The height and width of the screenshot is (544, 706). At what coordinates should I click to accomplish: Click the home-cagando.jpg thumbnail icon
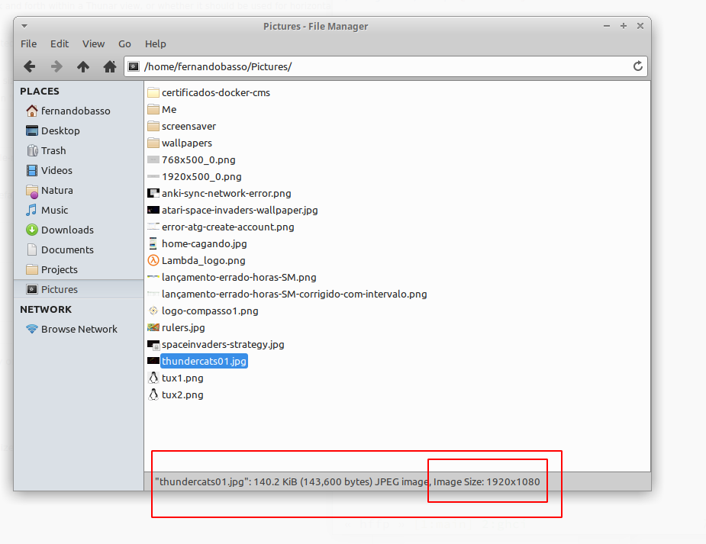[153, 243]
